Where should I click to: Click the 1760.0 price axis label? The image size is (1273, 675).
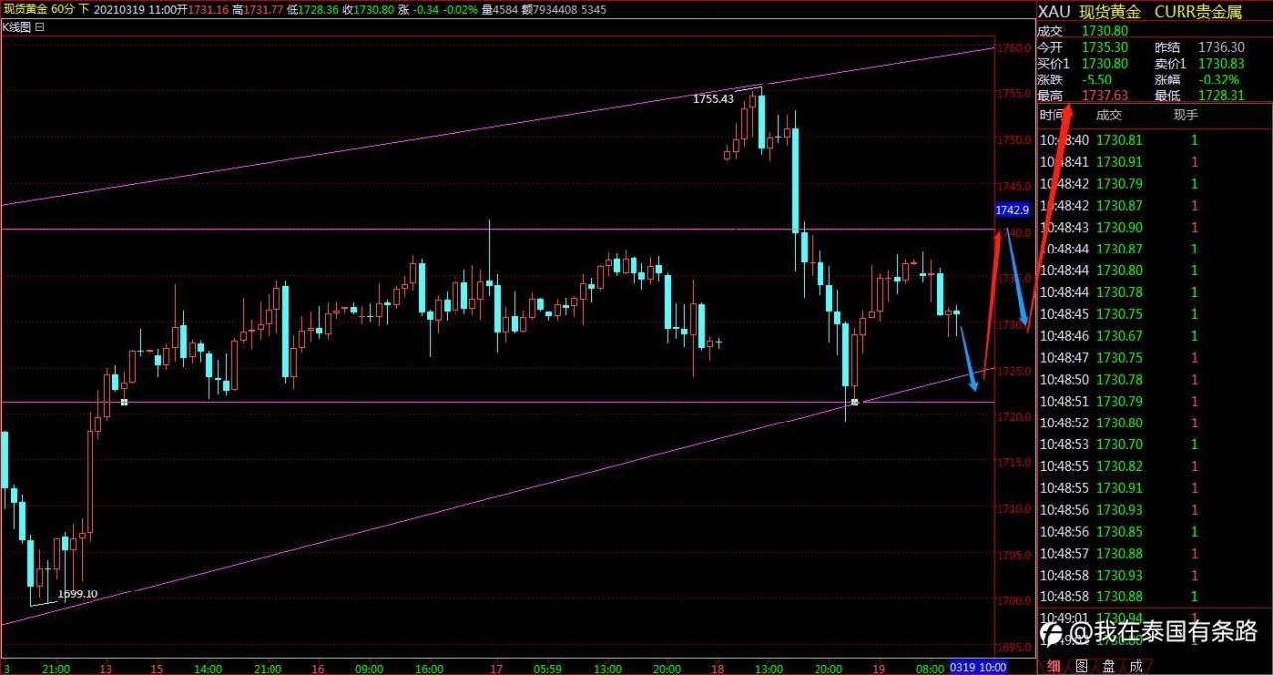pos(1014,48)
